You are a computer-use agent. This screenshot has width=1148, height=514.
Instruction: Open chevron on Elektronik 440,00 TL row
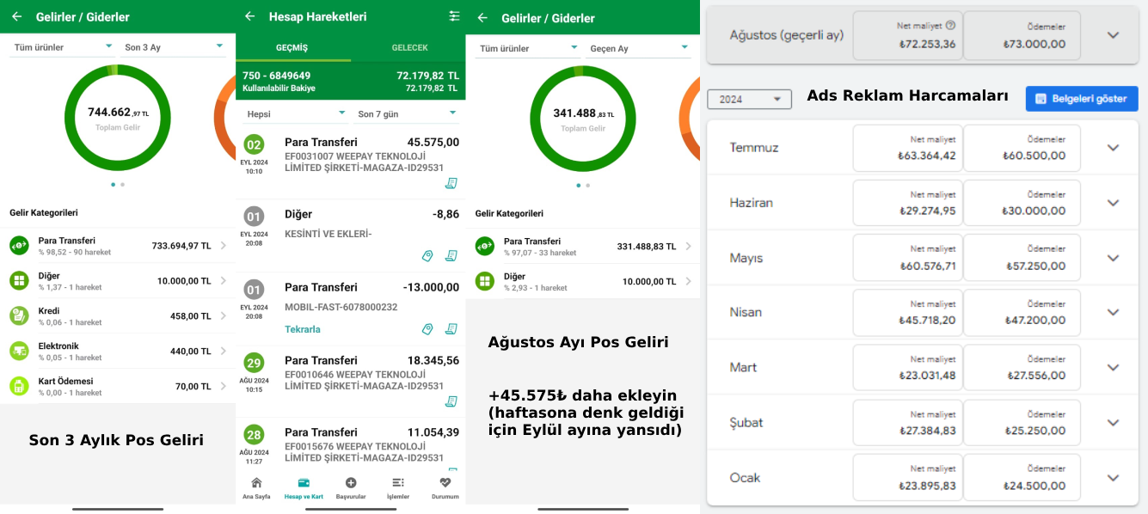point(224,351)
